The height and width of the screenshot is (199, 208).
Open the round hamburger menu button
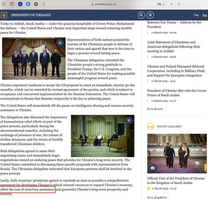tap(150, 15)
